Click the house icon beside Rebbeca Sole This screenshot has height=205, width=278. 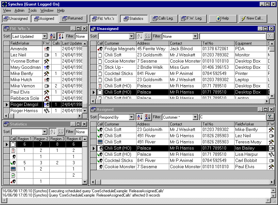click(46, 98)
